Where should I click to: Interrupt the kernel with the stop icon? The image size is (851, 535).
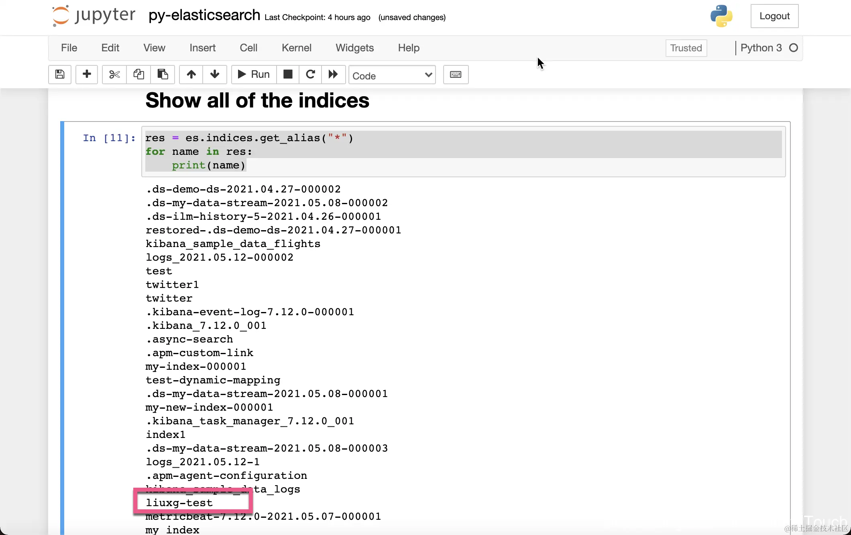click(x=288, y=74)
